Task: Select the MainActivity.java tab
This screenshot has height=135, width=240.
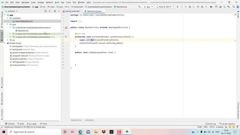Action: pyautogui.click(x=94, y=11)
